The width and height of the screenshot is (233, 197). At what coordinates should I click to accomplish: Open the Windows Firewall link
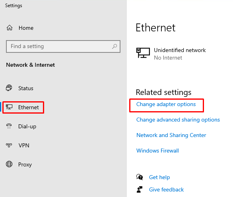(x=157, y=151)
